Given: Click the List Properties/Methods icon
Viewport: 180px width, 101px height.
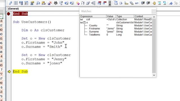Looking at the screenshot, I should click(116, 3).
